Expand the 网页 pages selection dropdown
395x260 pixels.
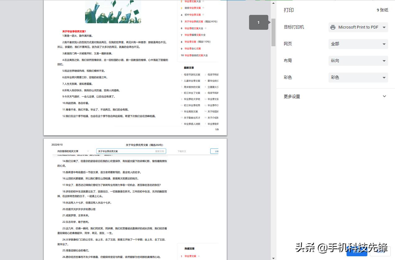pyautogui.click(x=358, y=44)
